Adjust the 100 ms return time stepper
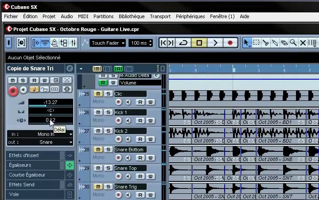Viewport: 319px width, 200px height. [151, 43]
